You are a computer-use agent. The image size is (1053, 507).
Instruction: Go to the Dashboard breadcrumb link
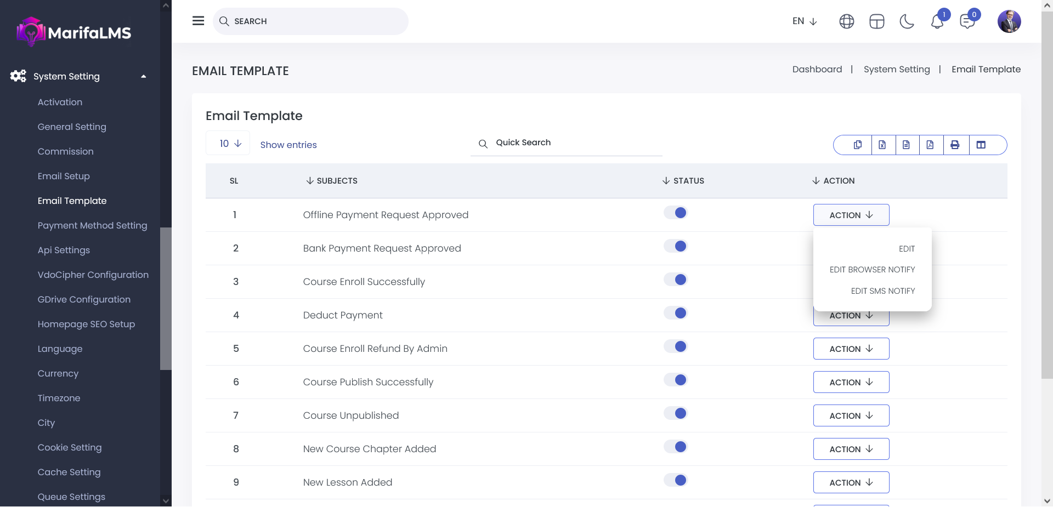(817, 69)
